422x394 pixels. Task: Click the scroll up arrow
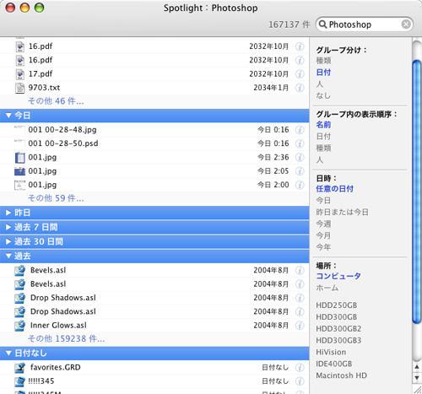point(417,367)
